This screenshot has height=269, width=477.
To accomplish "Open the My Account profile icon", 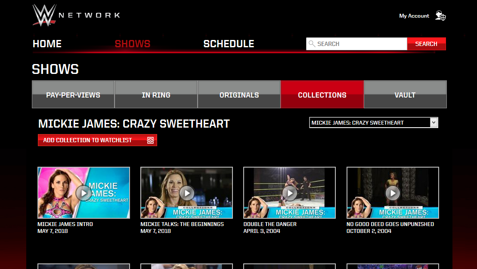I will (x=440, y=16).
